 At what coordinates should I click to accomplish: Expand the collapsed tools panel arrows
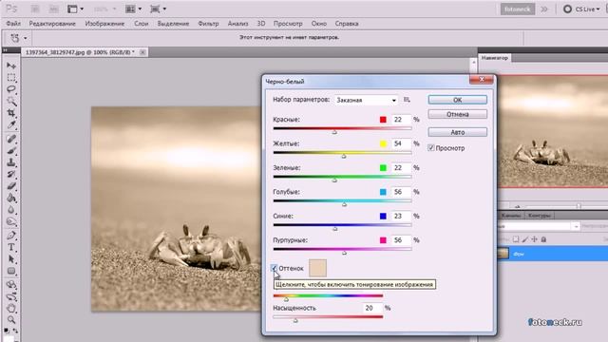tap(5, 50)
